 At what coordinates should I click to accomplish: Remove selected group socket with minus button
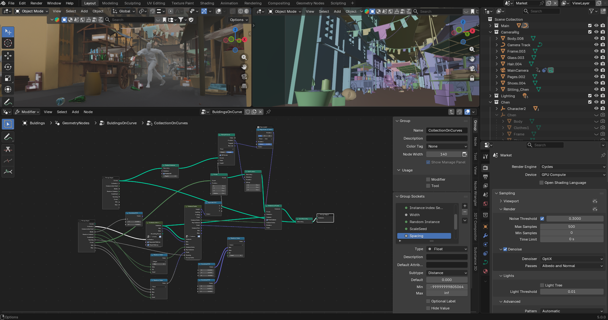[465, 212]
